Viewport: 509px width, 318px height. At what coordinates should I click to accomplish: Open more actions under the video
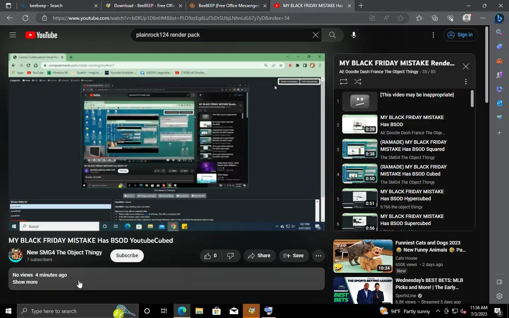(x=318, y=256)
